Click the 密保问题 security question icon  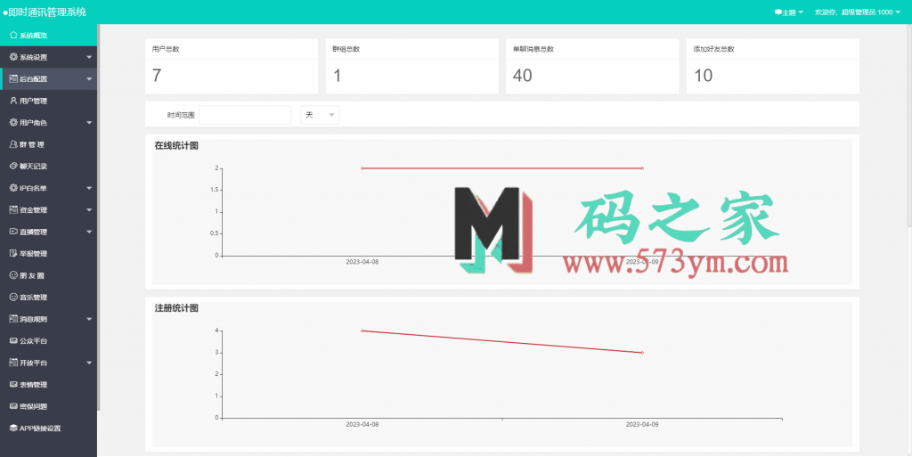(13, 406)
